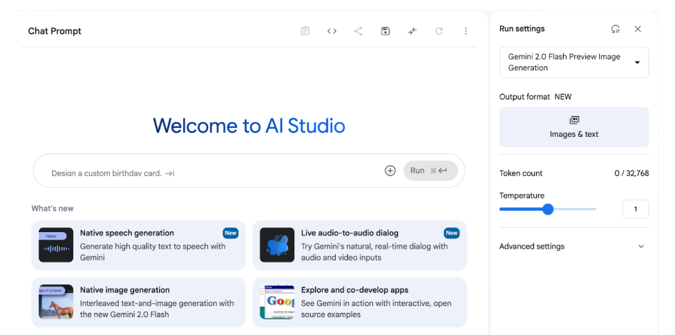Click the Google browser screenshot thumbnail
675x335 pixels.
[277, 302]
